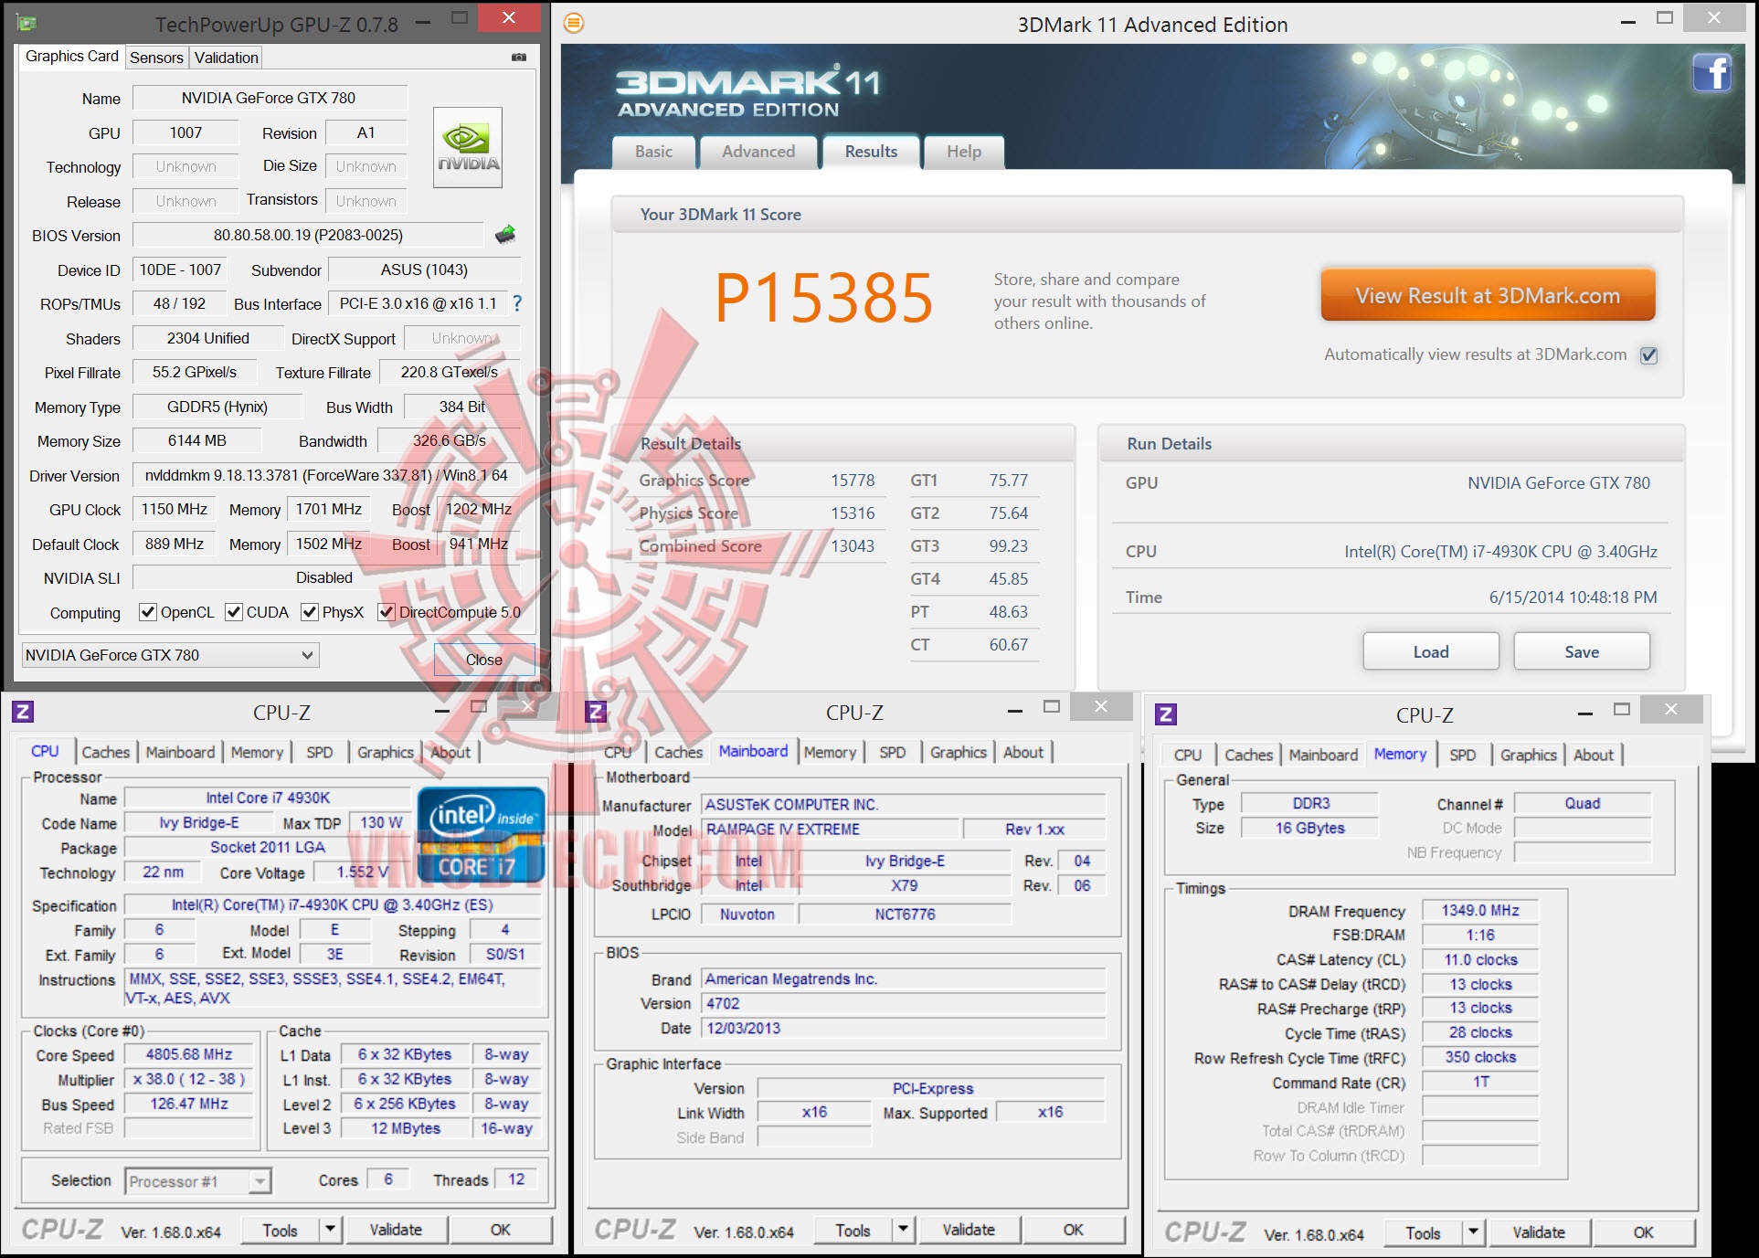The height and width of the screenshot is (1258, 1759).
Task: Click the Bus Interface question mark icon
Action: (x=517, y=303)
